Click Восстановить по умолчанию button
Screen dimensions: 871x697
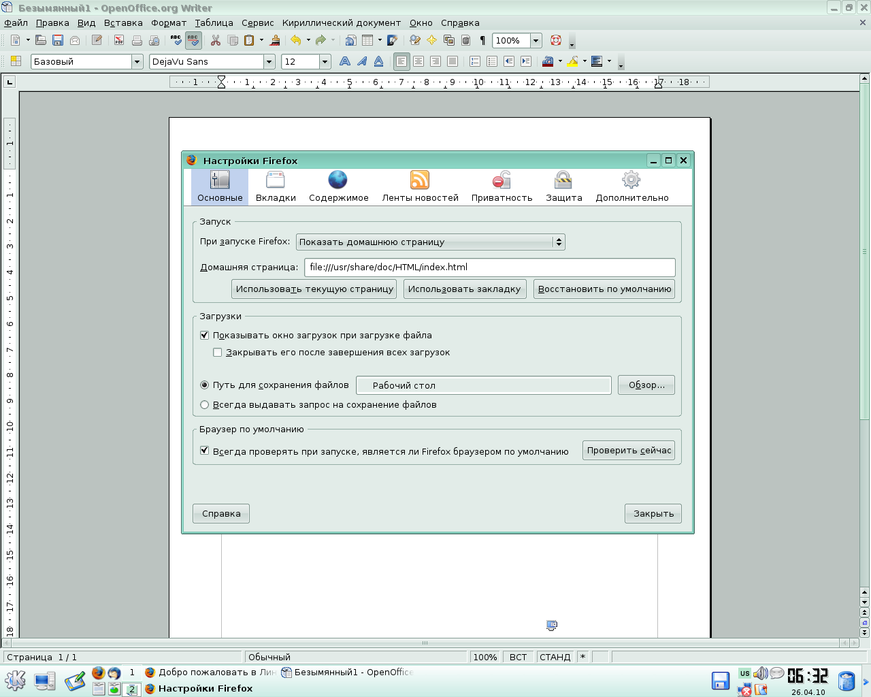[x=604, y=289]
